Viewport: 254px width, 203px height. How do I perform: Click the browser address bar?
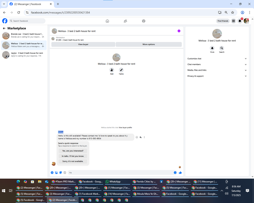coord(122,12)
